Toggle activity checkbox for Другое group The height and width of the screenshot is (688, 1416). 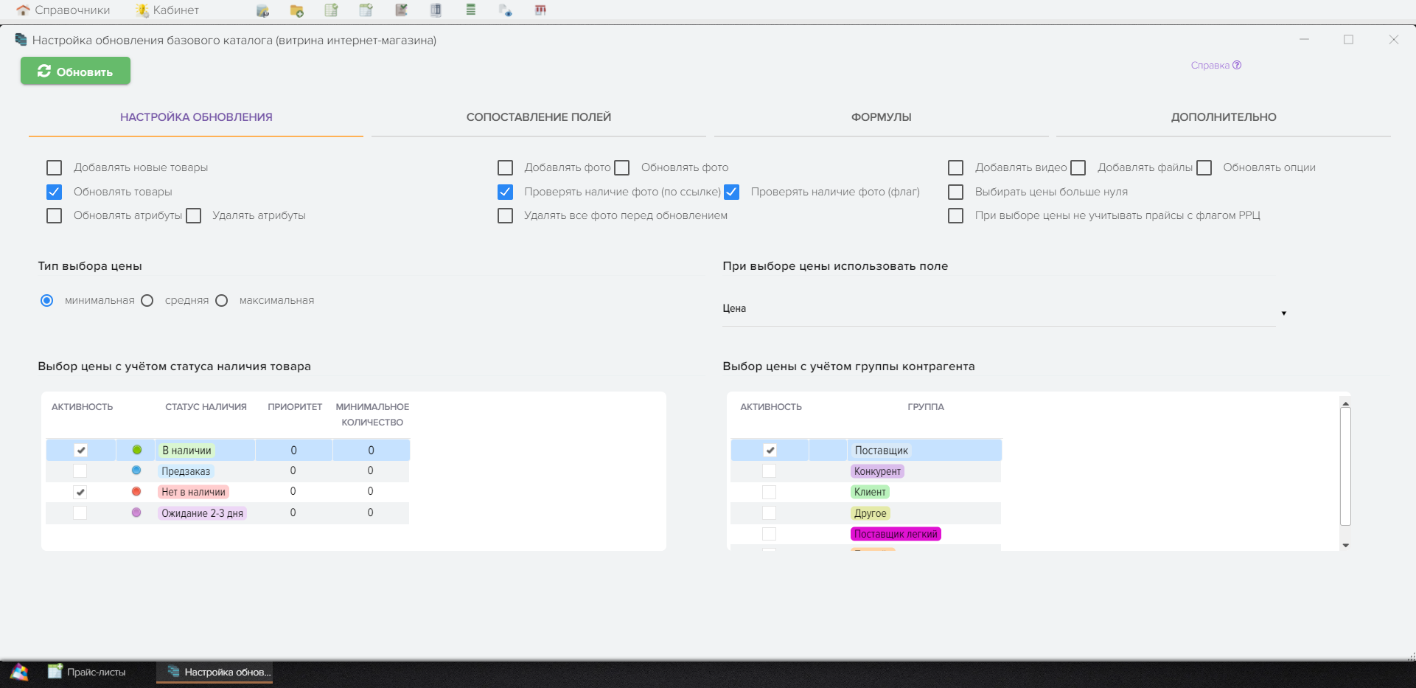(x=770, y=512)
